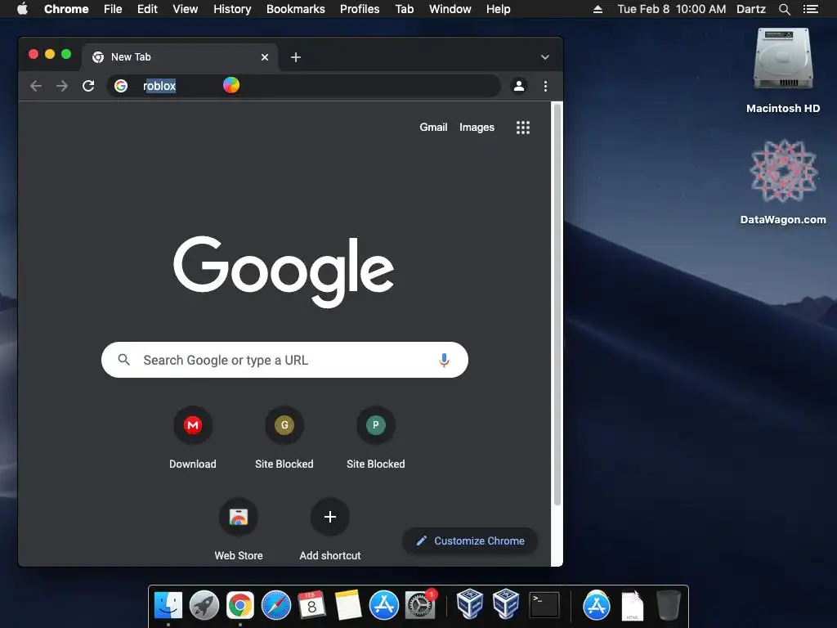Click the Chrome page vertical scrollbar

[557, 304]
